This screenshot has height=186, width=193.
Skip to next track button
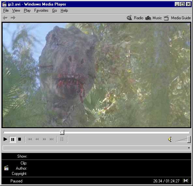click(52, 139)
